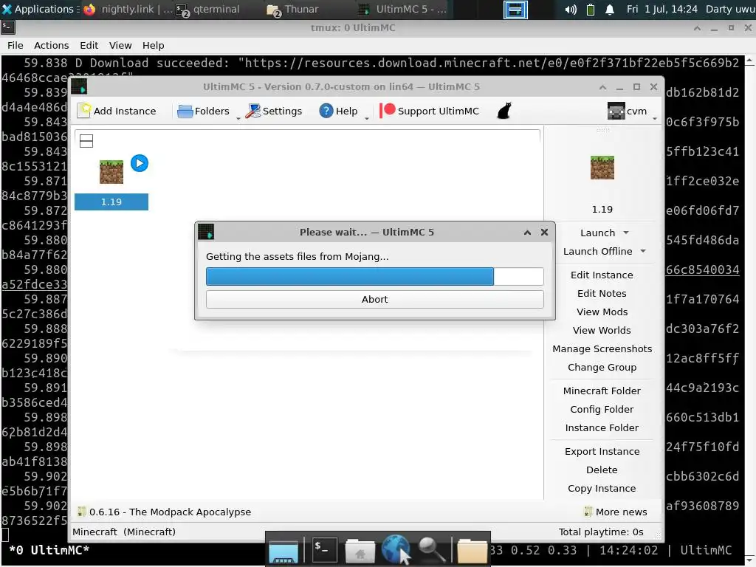This screenshot has width=756, height=567.
Task: Open the folder icon at dock end
Action: [472, 551]
